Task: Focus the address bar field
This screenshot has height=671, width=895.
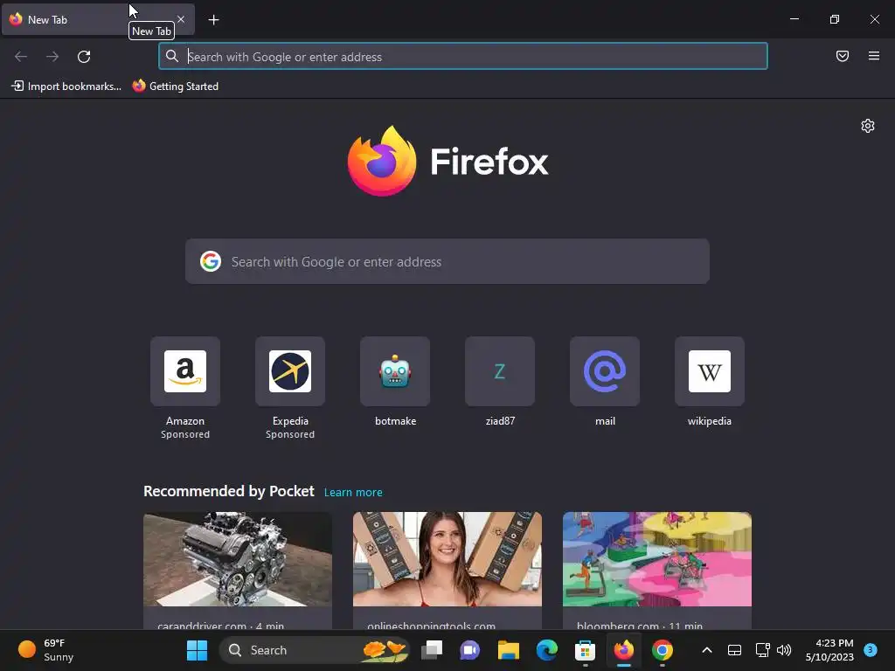Action: [463, 57]
